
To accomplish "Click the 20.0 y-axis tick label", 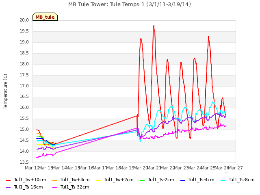I will pyautogui.click(x=24, y=20).
